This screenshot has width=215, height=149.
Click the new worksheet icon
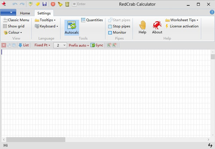[x=30, y=4]
